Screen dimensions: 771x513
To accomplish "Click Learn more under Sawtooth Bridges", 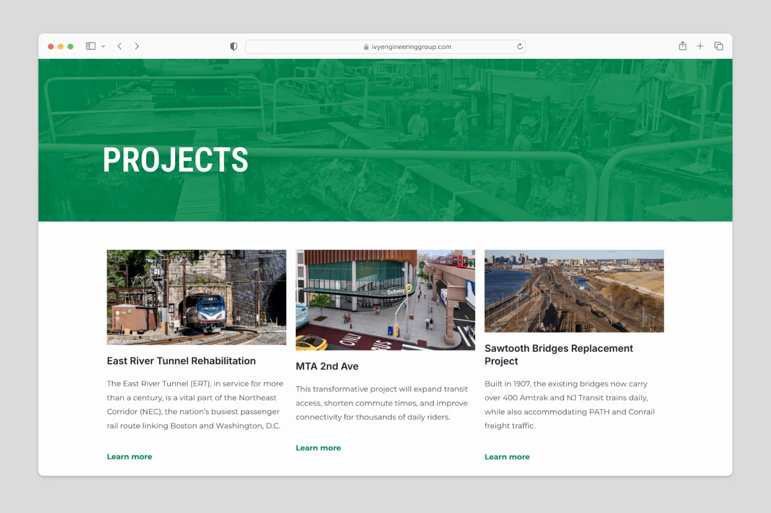I will [x=507, y=457].
